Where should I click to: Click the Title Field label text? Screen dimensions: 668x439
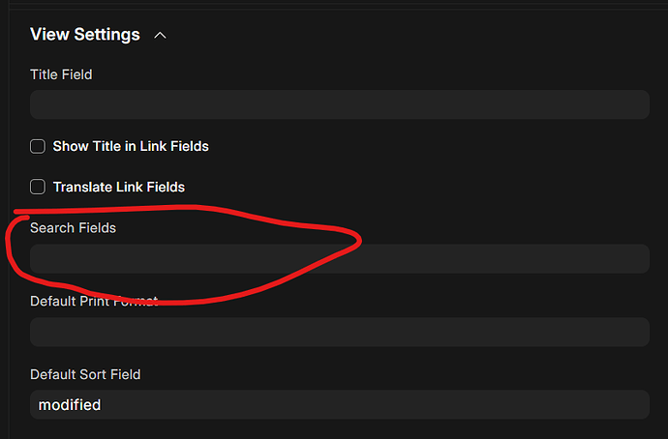tap(61, 74)
